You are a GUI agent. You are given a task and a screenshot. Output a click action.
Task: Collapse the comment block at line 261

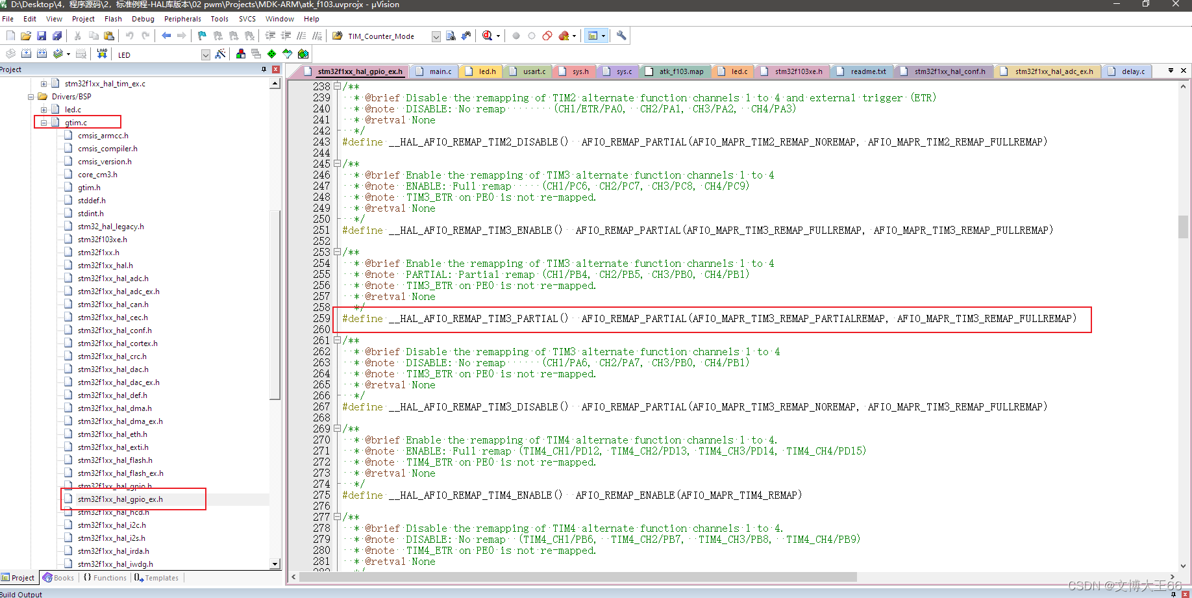[x=337, y=340]
